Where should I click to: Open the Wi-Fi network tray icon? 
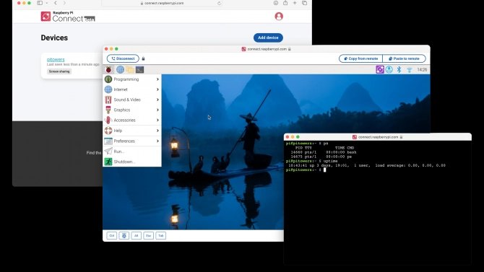click(410, 70)
